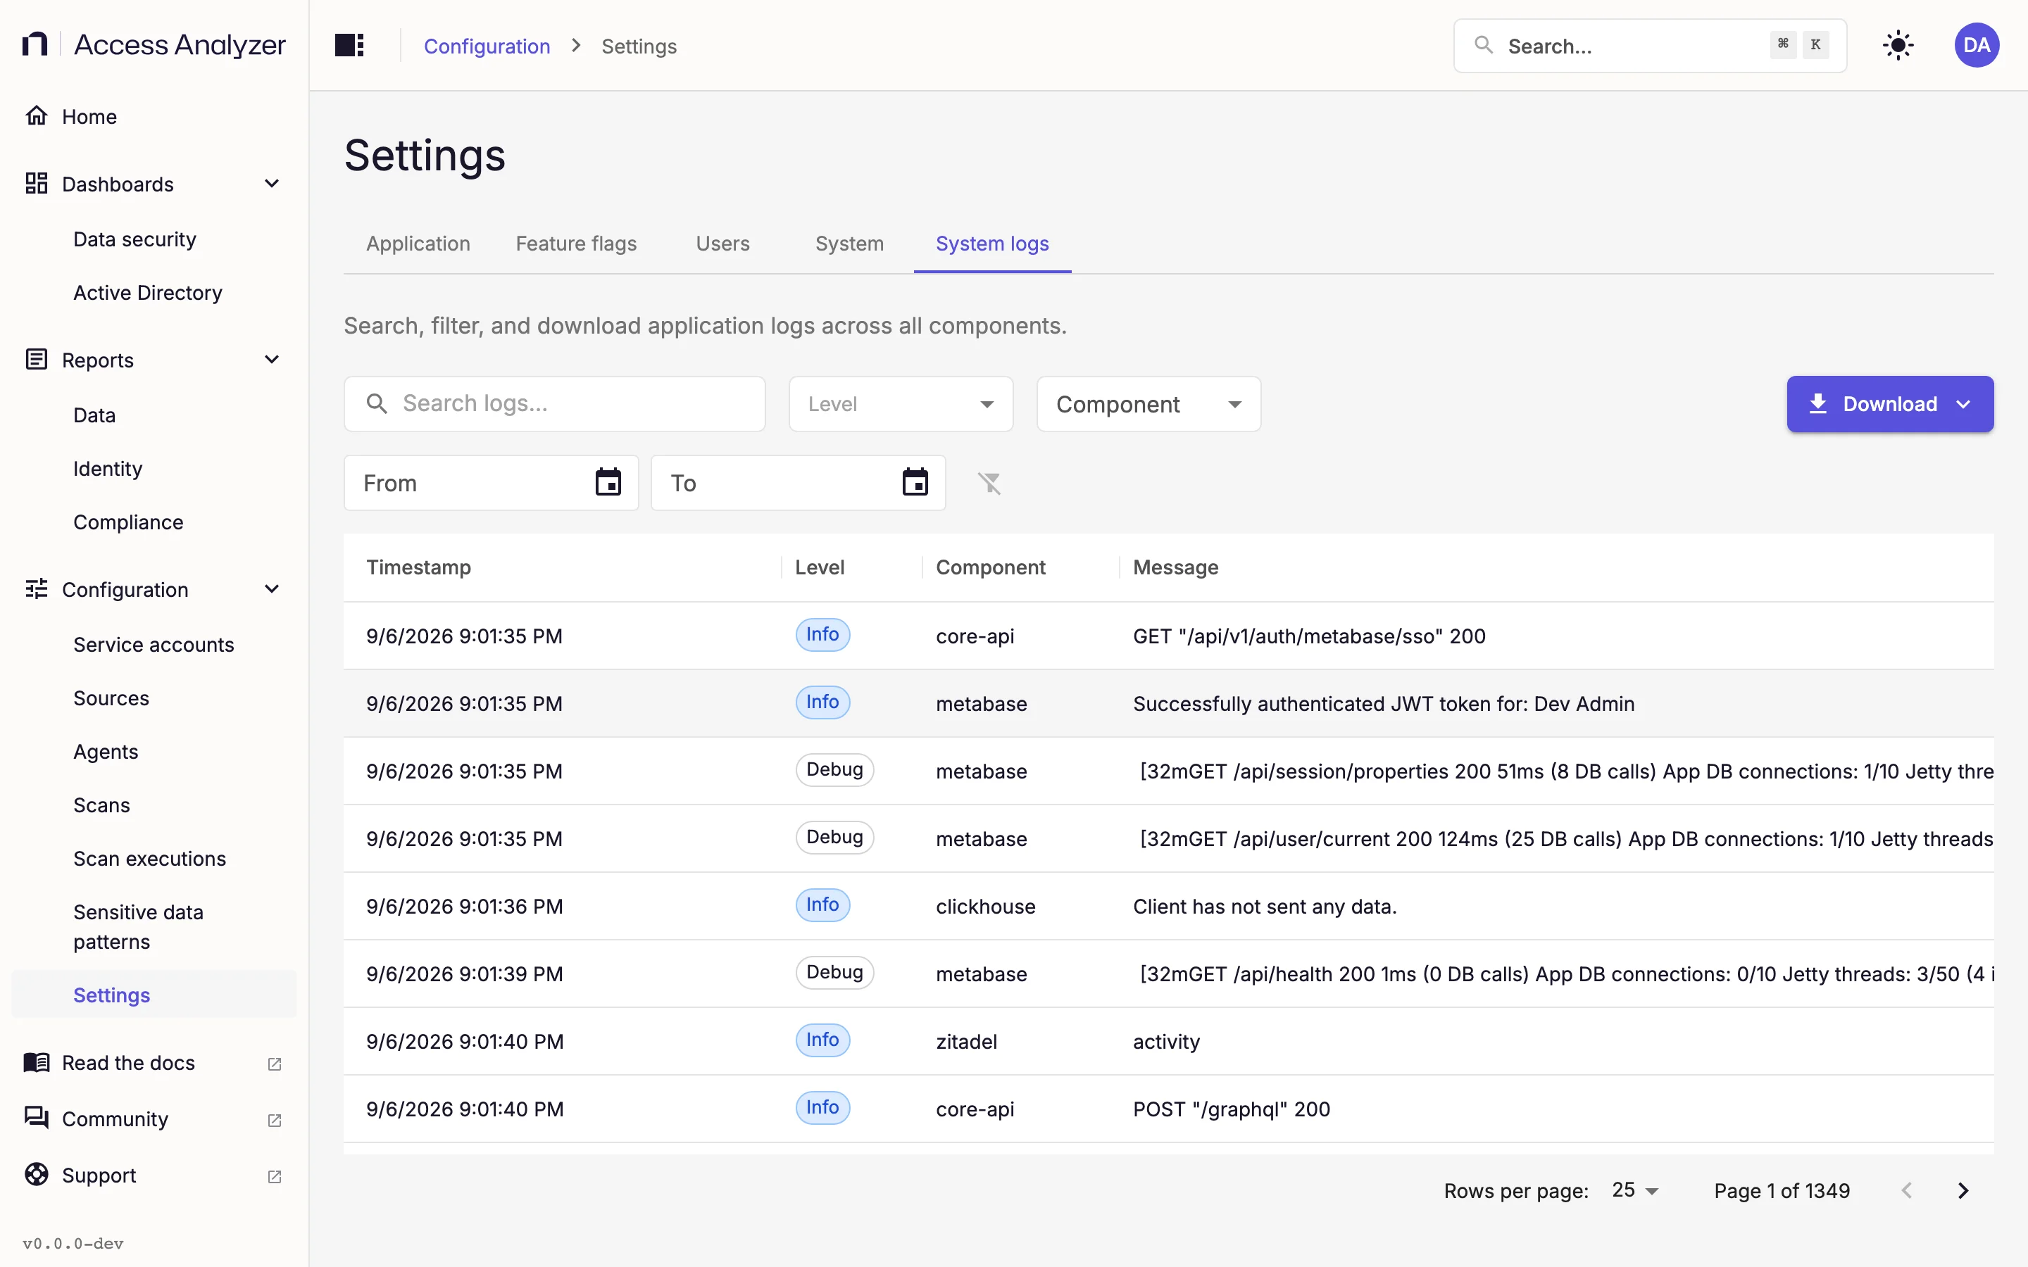Screen dimensions: 2028x1267
Task: Click the Configuration sliders icon
Action: (x=36, y=589)
